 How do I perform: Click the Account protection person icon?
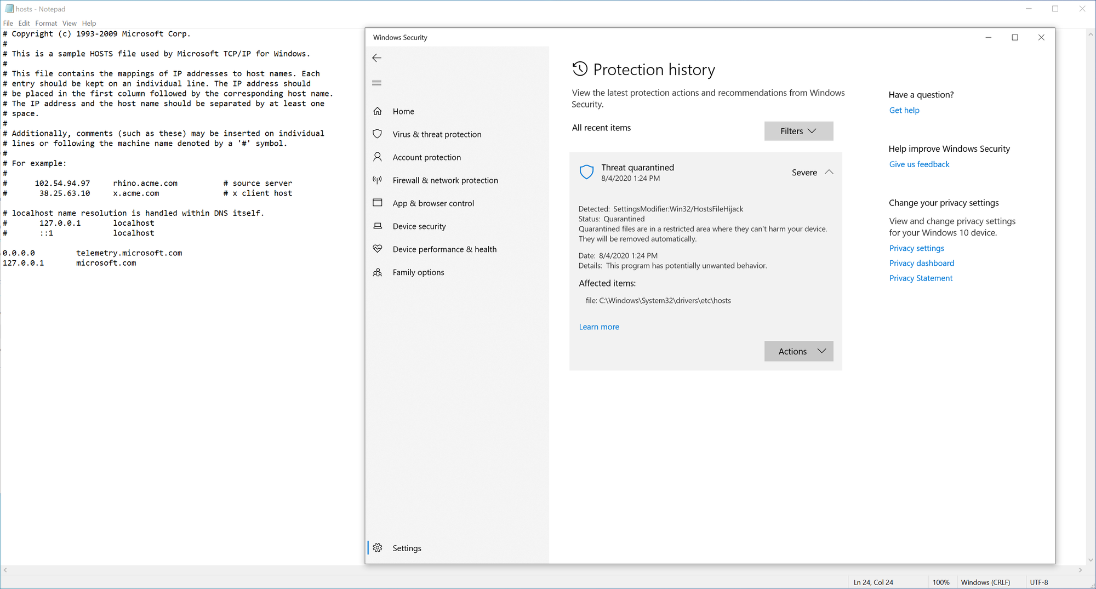[x=378, y=157]
